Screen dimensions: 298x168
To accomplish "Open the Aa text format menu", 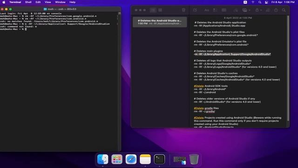I will [x=207, y=10].
